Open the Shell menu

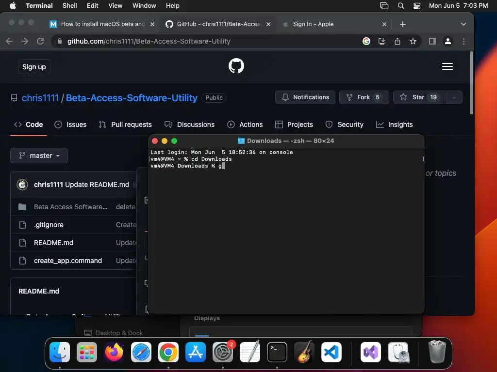coord(70,6)
